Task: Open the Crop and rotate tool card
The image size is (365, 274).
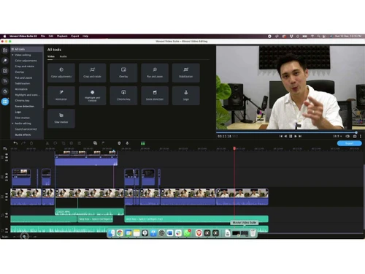Action: coord(92,72)
